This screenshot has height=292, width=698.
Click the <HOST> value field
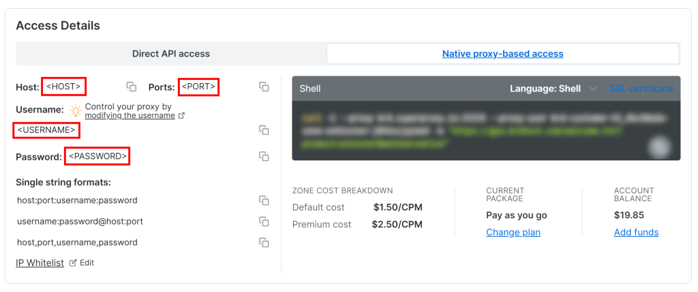coord(64,87)
